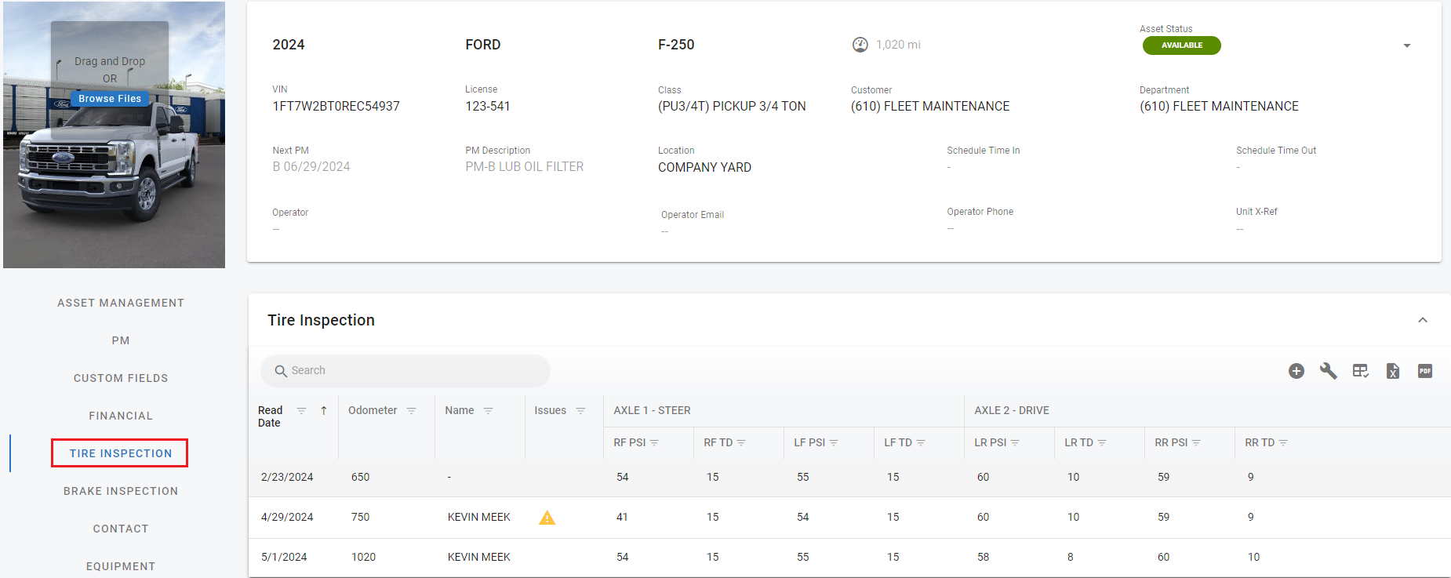
Task: Click the add tire inspection plus icon
Action: (1296, 371)
